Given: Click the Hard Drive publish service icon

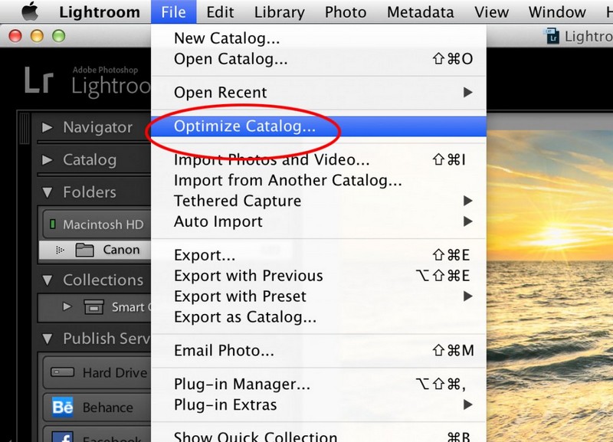Looking at the screenshot, I should [x=64, y=373].
